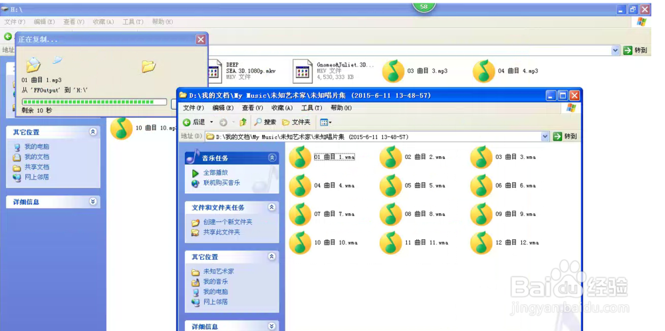Select the 04 曲目 4.wma music file icon
The image size is (665, 331).
click(301, 185)
